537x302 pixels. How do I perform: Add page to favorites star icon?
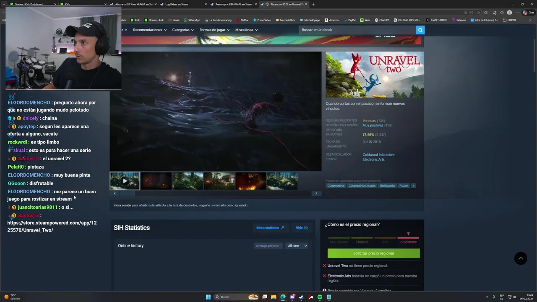[x=478, y=13]
